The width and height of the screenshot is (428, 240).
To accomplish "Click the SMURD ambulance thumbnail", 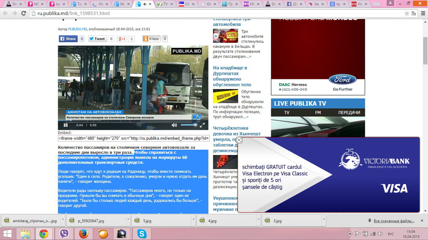I will pos(225,36).
